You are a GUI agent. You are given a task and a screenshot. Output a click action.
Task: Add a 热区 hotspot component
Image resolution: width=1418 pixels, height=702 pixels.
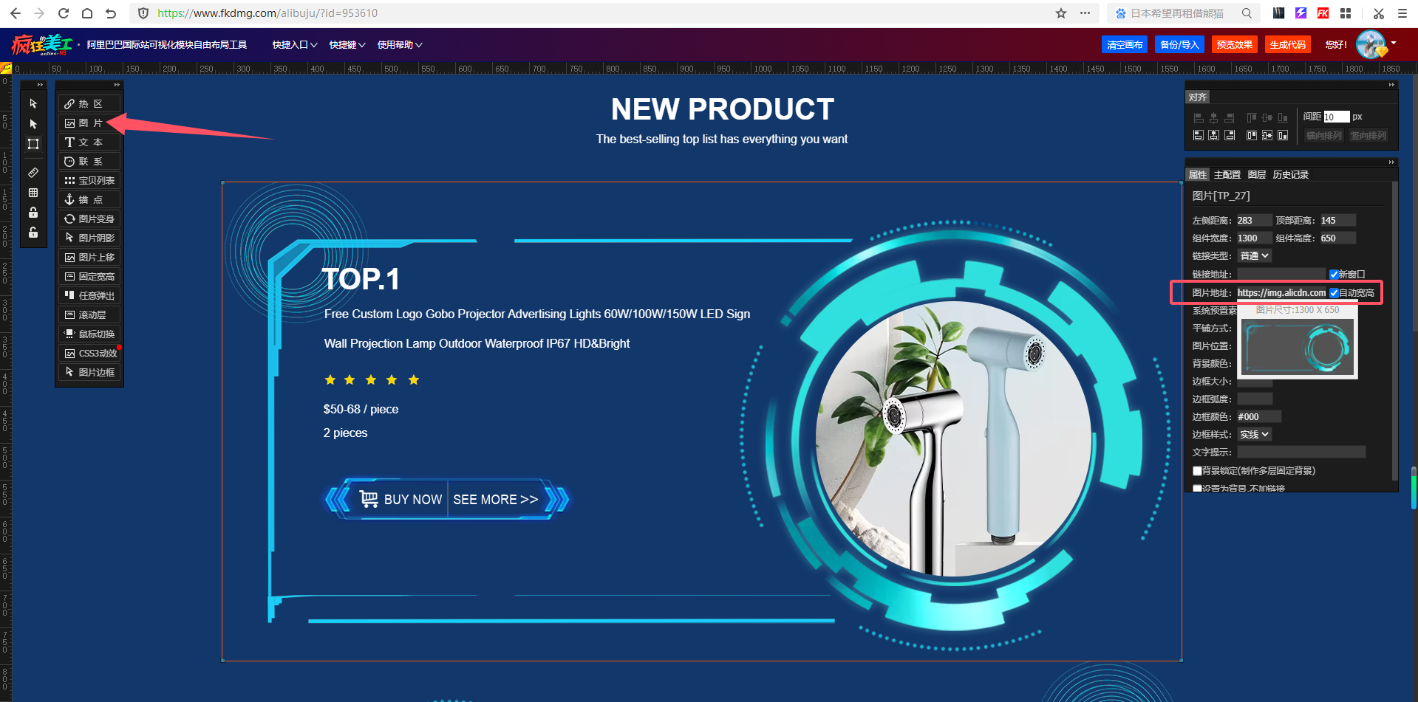coord(89,104)
